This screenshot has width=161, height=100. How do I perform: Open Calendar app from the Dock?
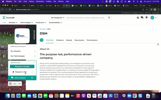pos(51,96)
